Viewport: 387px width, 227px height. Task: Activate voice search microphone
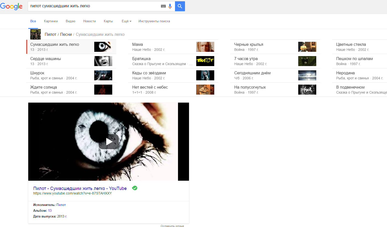tap(170, 6)
